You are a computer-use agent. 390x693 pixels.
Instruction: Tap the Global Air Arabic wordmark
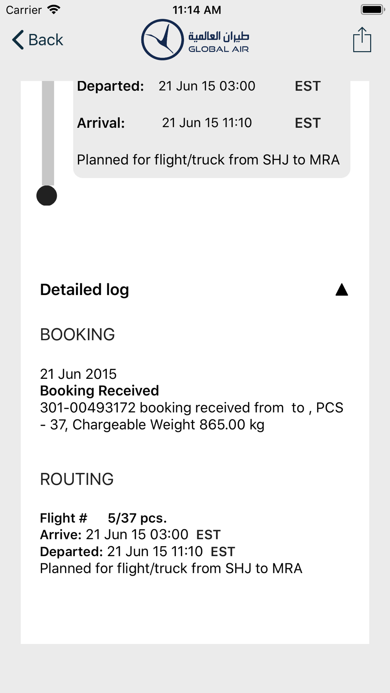pos(219,36)
